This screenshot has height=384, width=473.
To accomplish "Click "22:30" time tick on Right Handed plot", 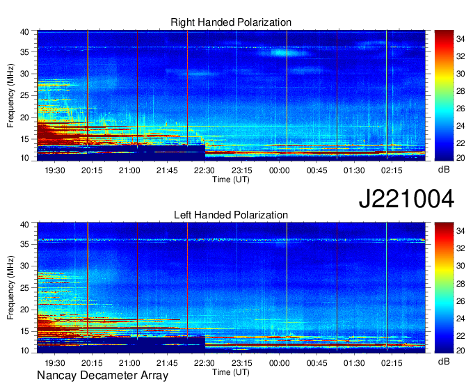I will click(205, 170).
